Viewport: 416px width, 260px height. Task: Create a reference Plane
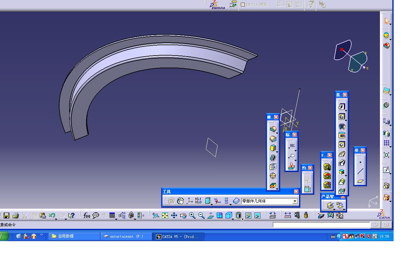(360, 181)
